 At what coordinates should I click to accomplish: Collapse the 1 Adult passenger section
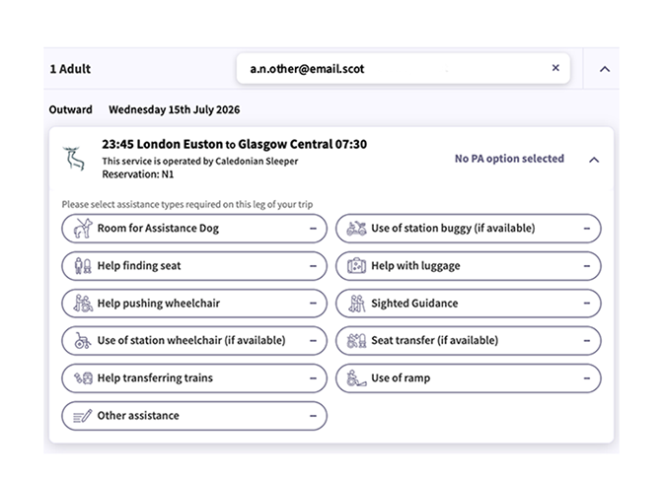[x=605, y=70]
